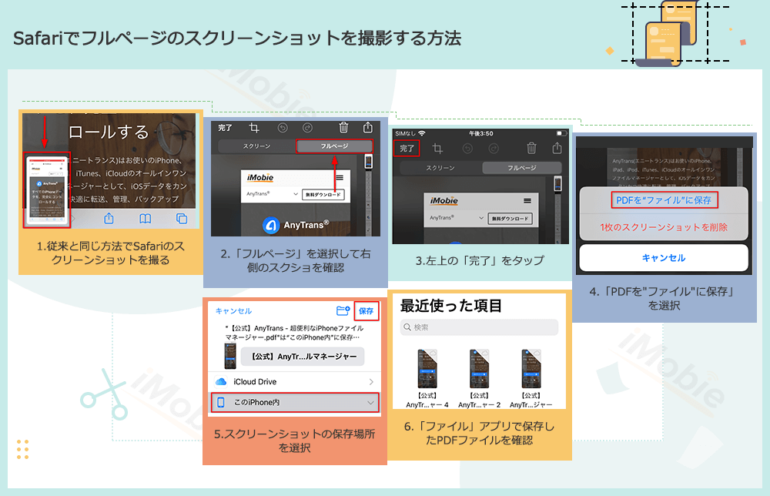
Task: Select the iCloud Drive row
Action: pos(295,381)
